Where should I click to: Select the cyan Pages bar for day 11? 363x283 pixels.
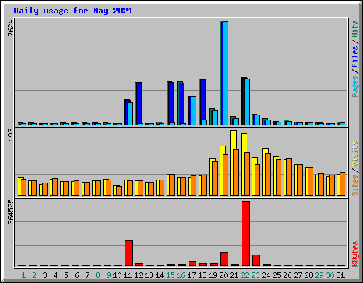pyautogui.click(x=130, y=113)
